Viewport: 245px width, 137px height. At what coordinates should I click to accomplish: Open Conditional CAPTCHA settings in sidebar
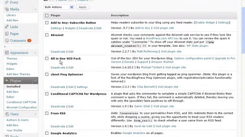(21, 102)
